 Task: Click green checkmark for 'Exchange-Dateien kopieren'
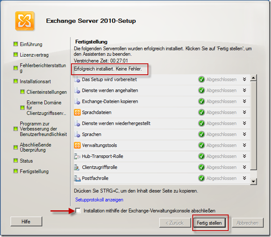click(x=201, y=101)
